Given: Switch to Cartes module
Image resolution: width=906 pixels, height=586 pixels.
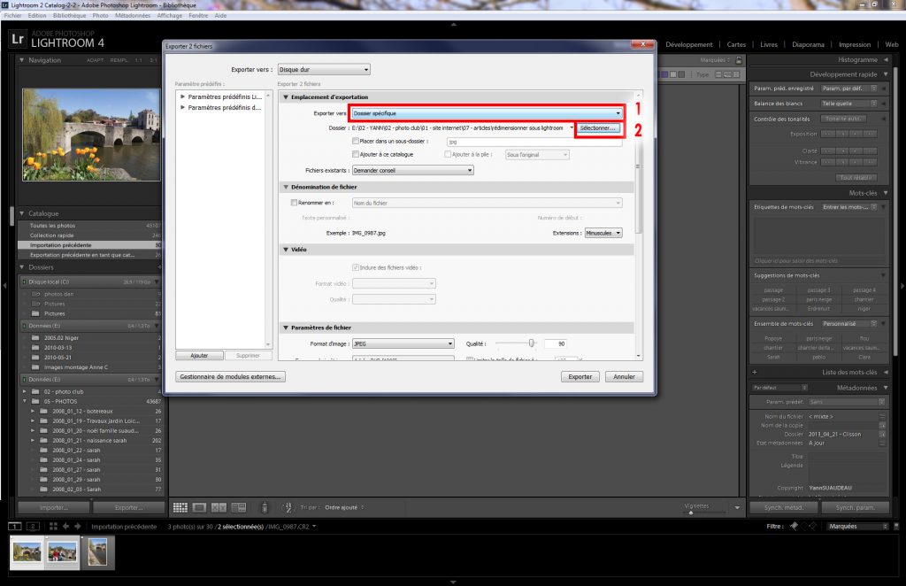Looking at the screenshot, I should pyautogui.click(x=736, y=44).
